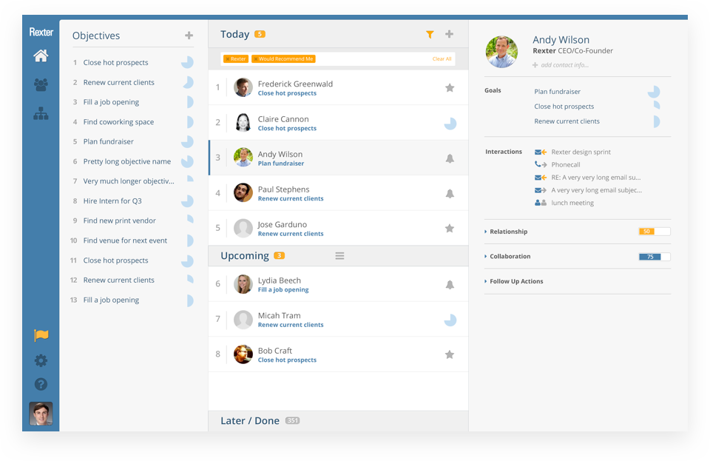The height and width of the screenshot is (461, 710).
Task: Remove the Rexter filter tag
Action: tap(227, 59)
